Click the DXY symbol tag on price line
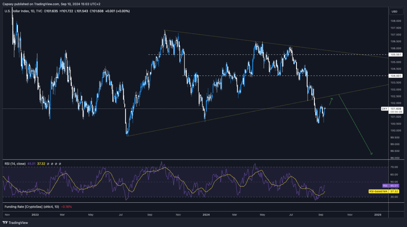 [x=384, y=109]
